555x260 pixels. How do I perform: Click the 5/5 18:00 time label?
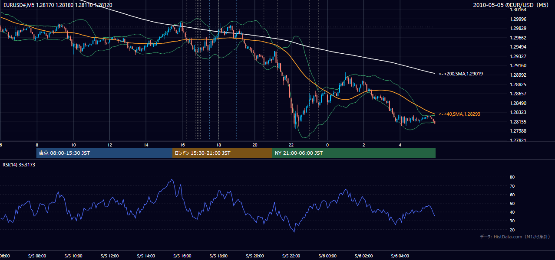click(x=218, y=256)
